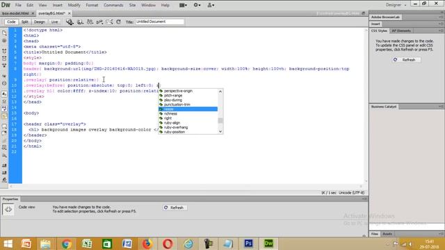The width and height of the screenshot is (445, 250).
Task: Switch to the box-model.html document tab
Action: pyautogui.click(x=15, y=13)
